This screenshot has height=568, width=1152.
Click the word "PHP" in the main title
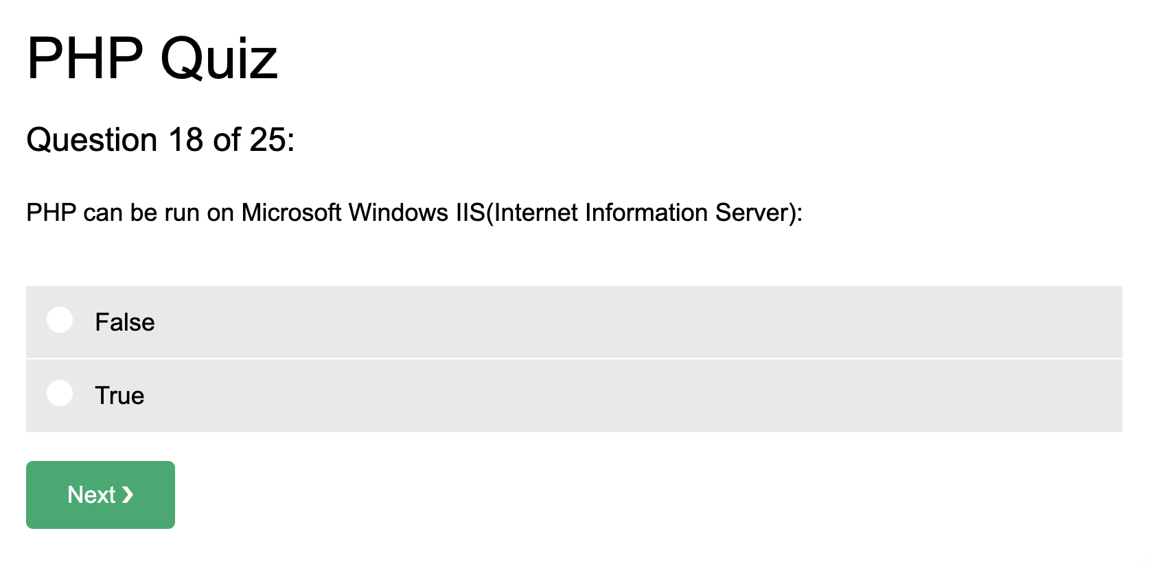85,58
